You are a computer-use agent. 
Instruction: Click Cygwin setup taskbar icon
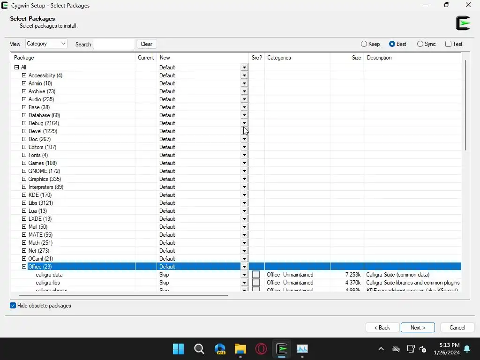coord(282,349)
